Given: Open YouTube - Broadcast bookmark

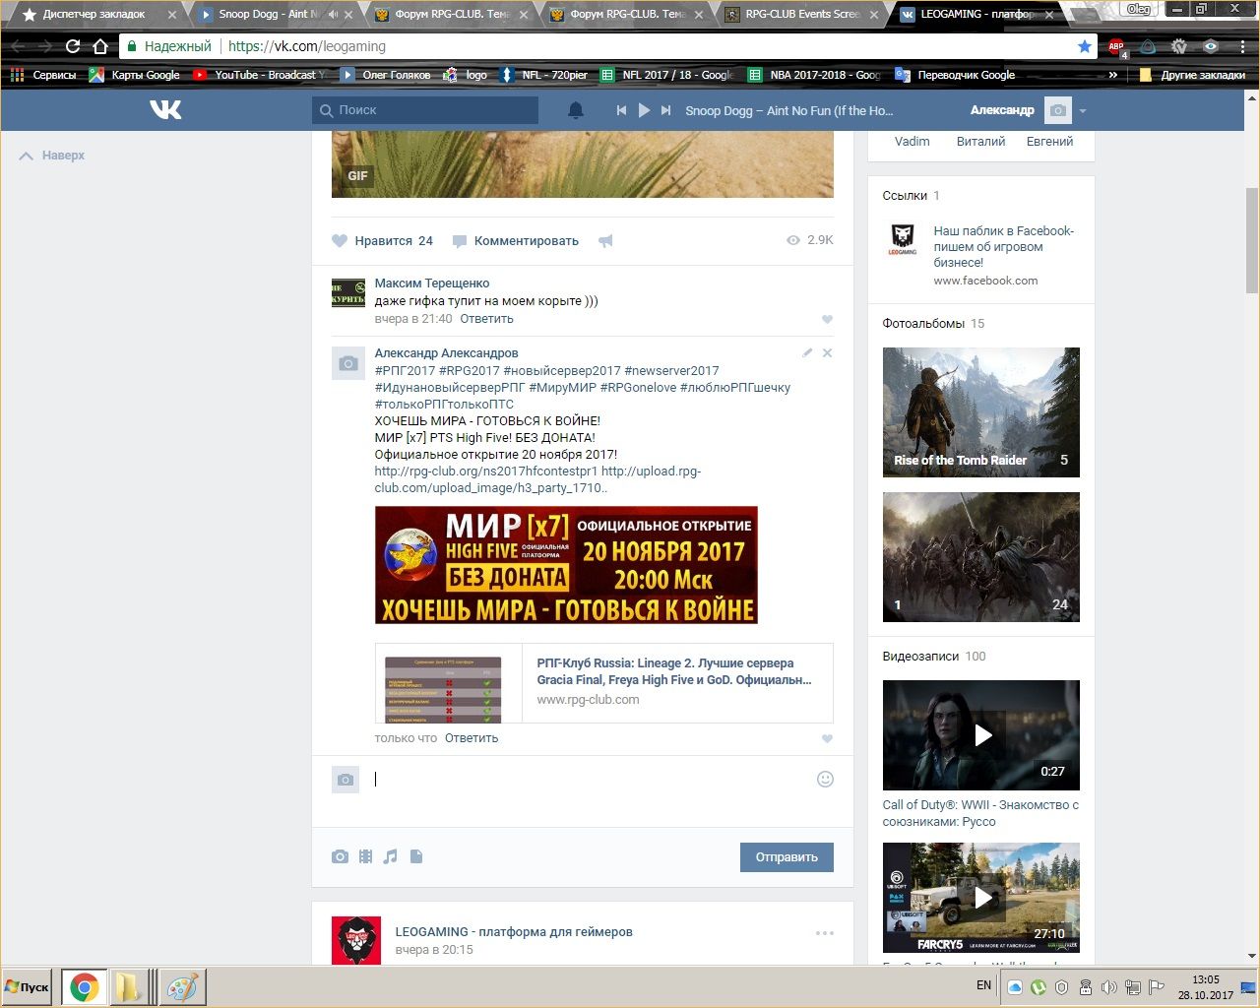Looking at the screenshot, I should tap(260, 75).
